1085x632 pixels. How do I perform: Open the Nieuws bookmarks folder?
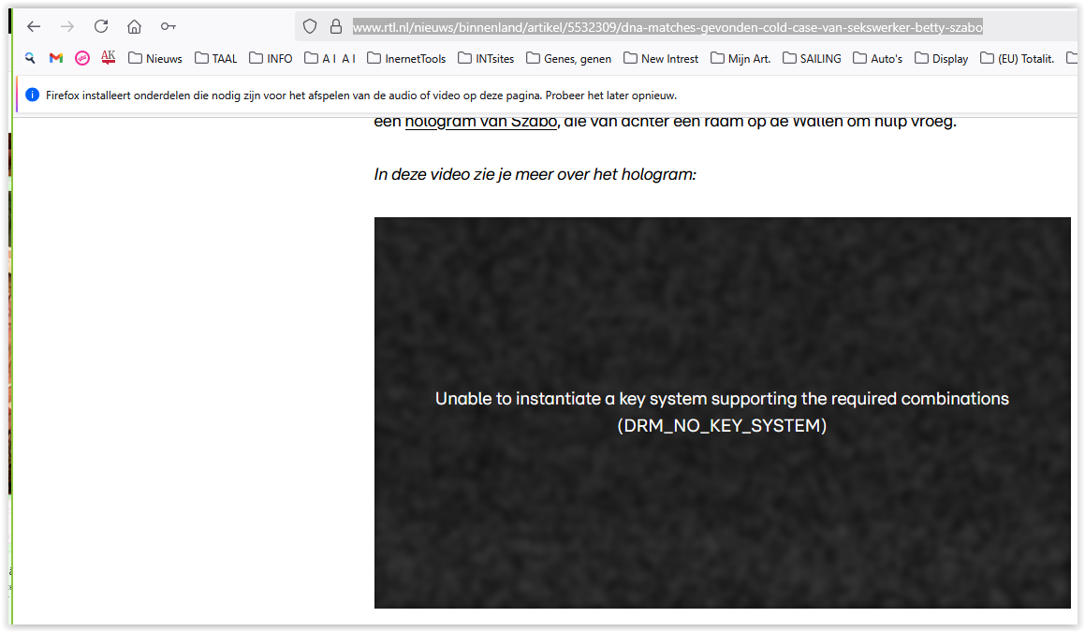[155, 58]
